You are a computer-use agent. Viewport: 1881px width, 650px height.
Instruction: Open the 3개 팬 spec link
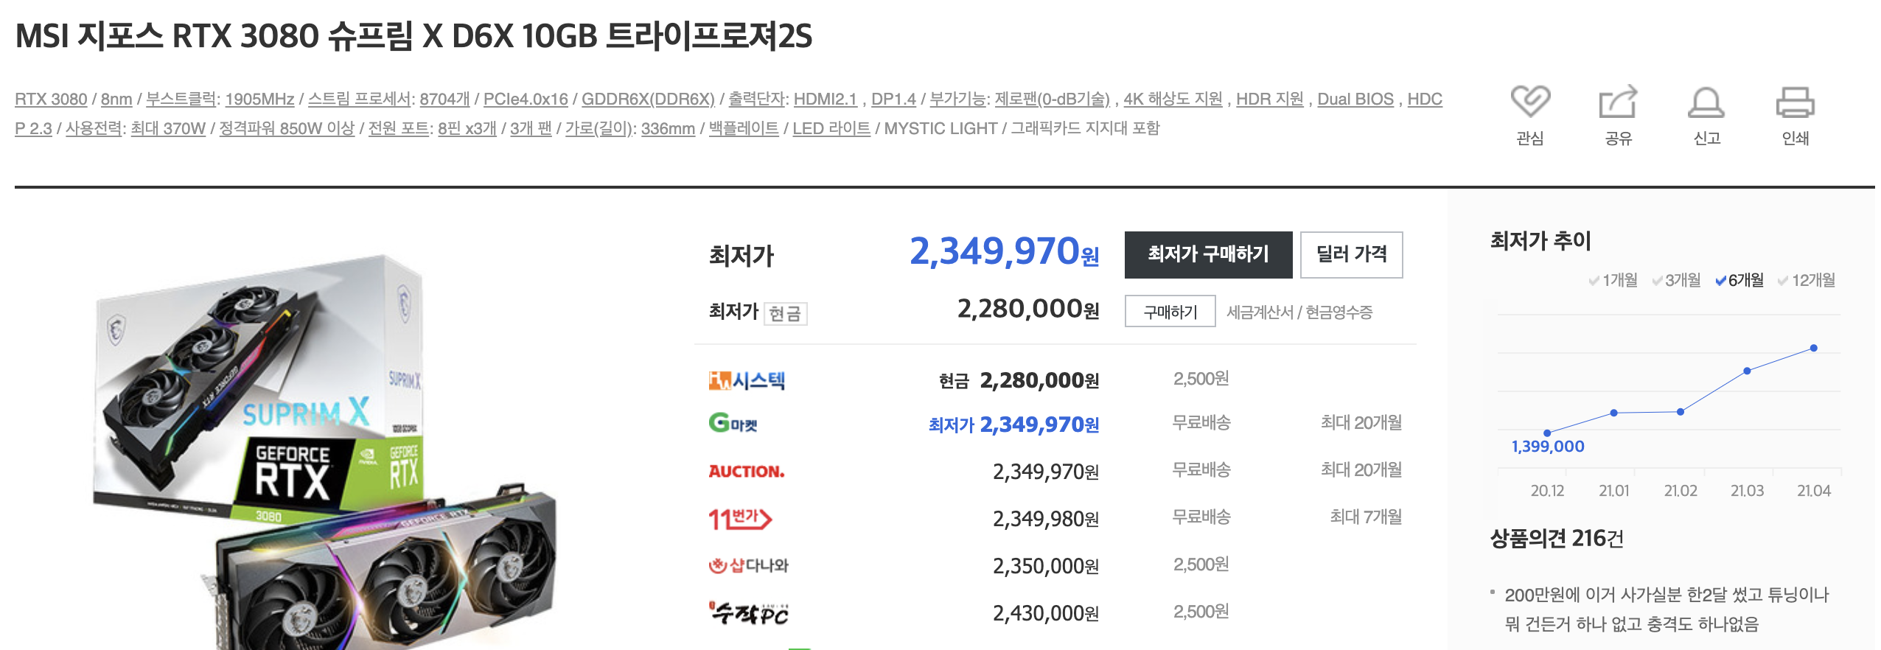[x=531, y=129]
